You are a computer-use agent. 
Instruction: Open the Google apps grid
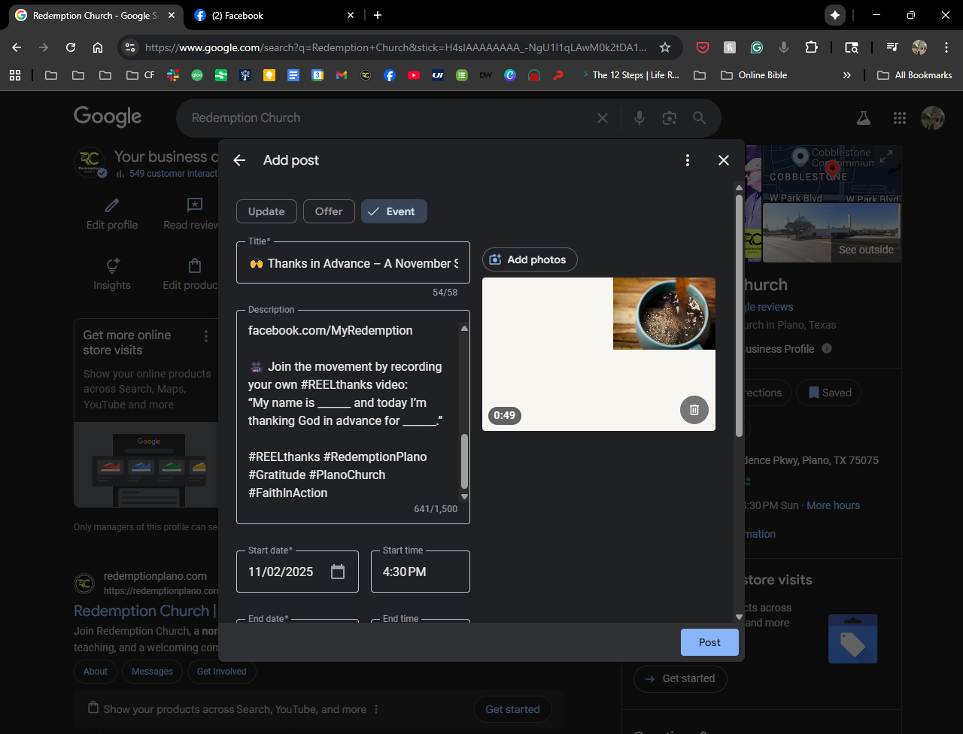coord(899,118)
